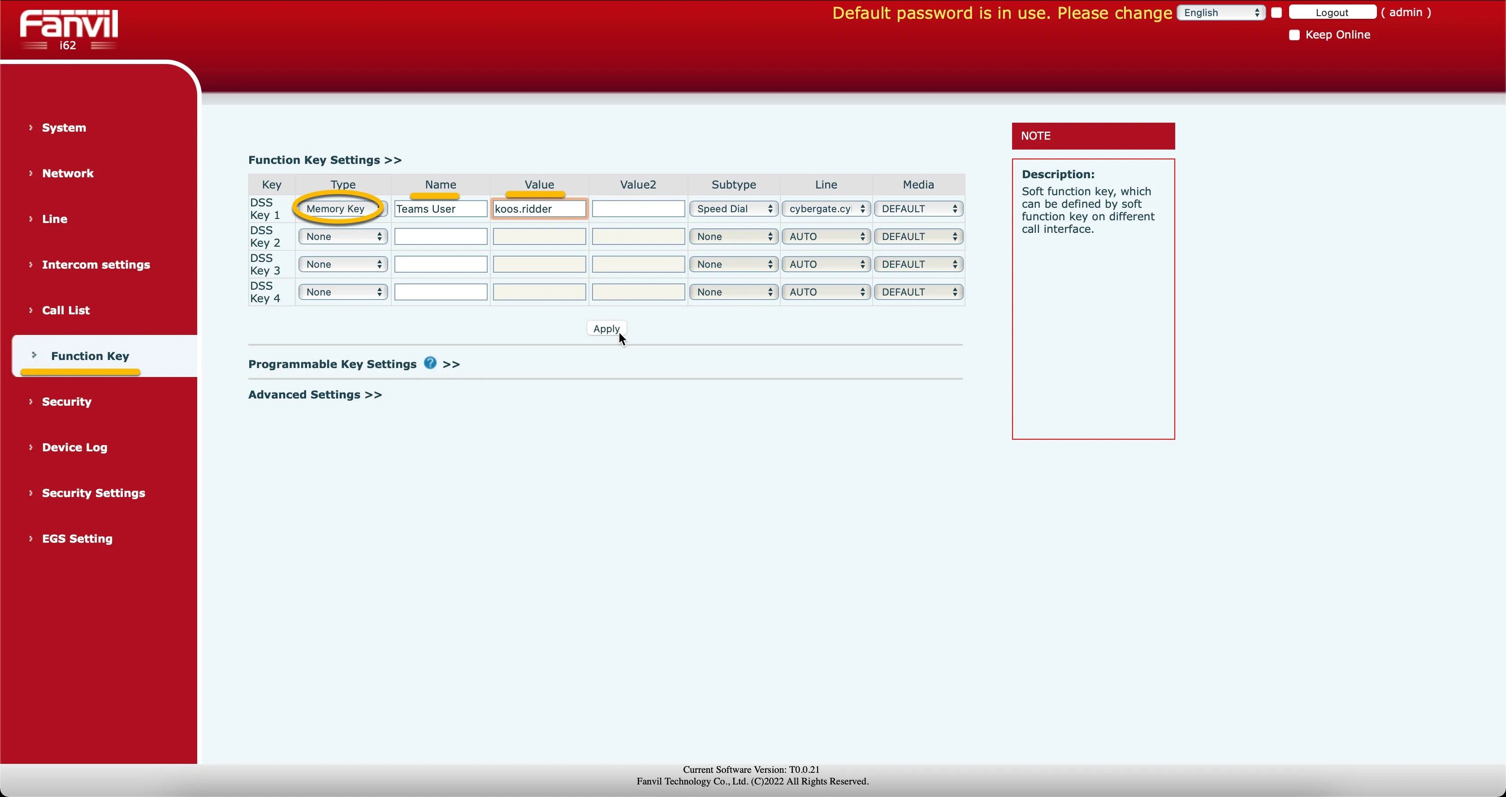
Task: Toggle the Keep Online checkbox
Action: coord(1294,35)
